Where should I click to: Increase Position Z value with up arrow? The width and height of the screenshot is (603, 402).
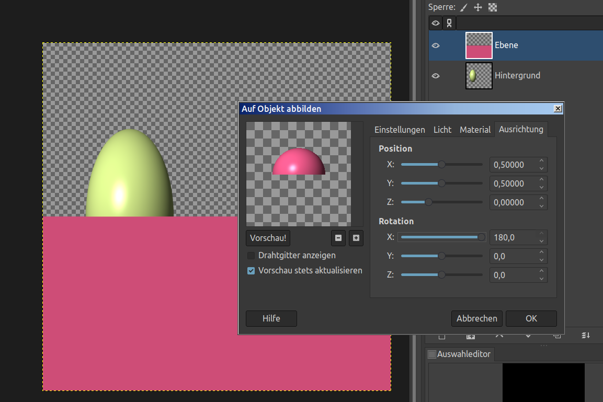pos(541,199)
